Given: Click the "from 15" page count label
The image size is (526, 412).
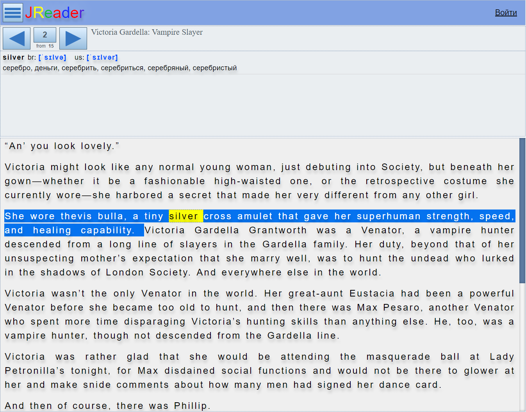Looking at the screenshot, I should (45, 46).
